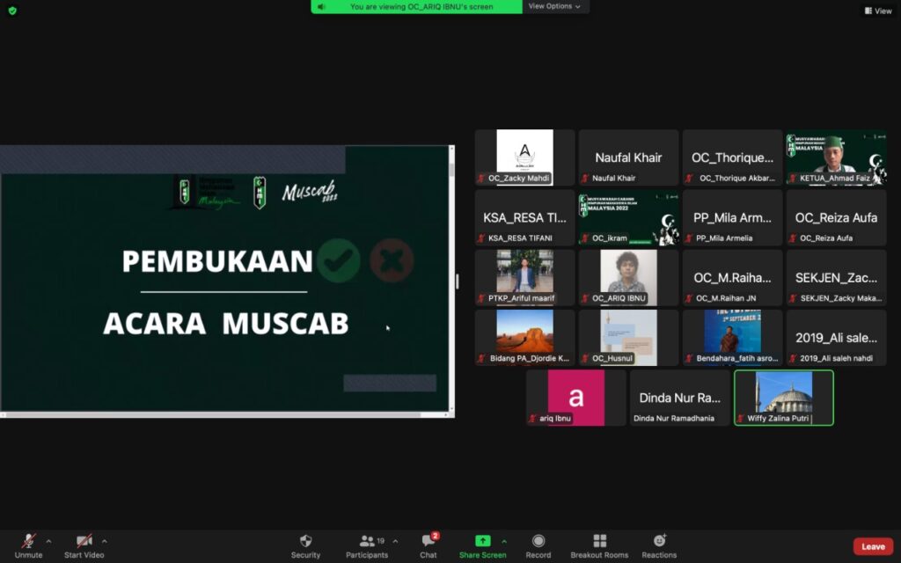901x563 pixels.
Task: Open Reactions menu
Action: click(x=659, y=545)
